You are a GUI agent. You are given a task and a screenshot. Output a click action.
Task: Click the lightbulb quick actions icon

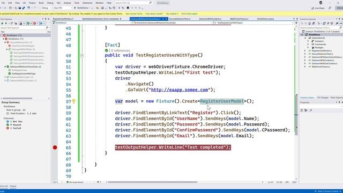[x=74, y=101]
